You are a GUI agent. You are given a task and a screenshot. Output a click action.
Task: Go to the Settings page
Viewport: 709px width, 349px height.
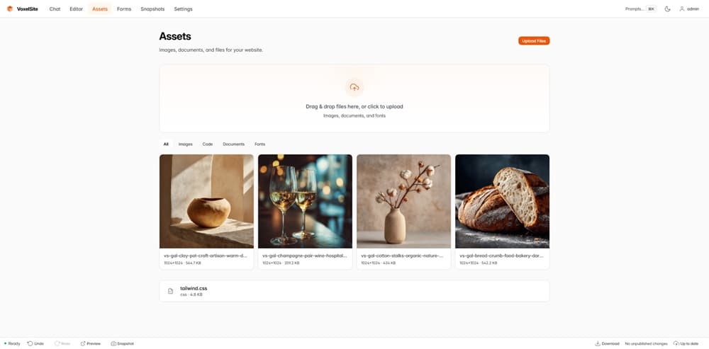click(183, 9)
